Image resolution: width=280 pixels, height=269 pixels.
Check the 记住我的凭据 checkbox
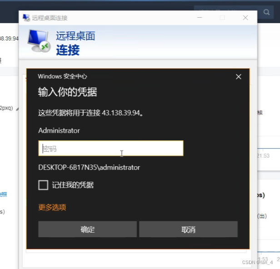pyautogui.click(x=43, y=185)
